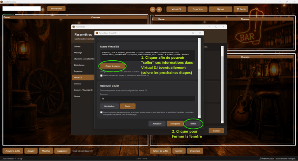Select the Virtual DJ settings section
The width and height of the screenshot is (298, 161).
[83, 77]
